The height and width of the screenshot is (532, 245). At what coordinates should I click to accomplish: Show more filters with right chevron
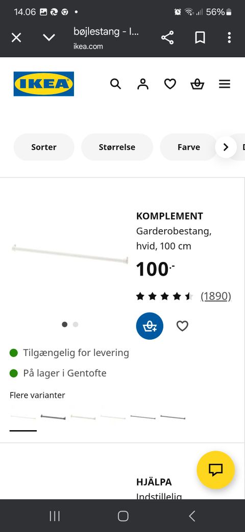tap(226, 147)
